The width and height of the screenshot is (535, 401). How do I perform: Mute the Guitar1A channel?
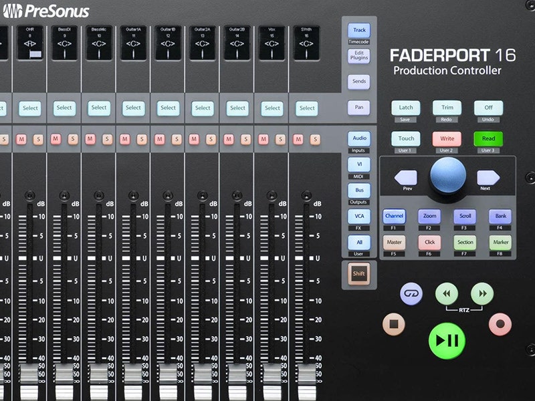click(x=124, y=139)
